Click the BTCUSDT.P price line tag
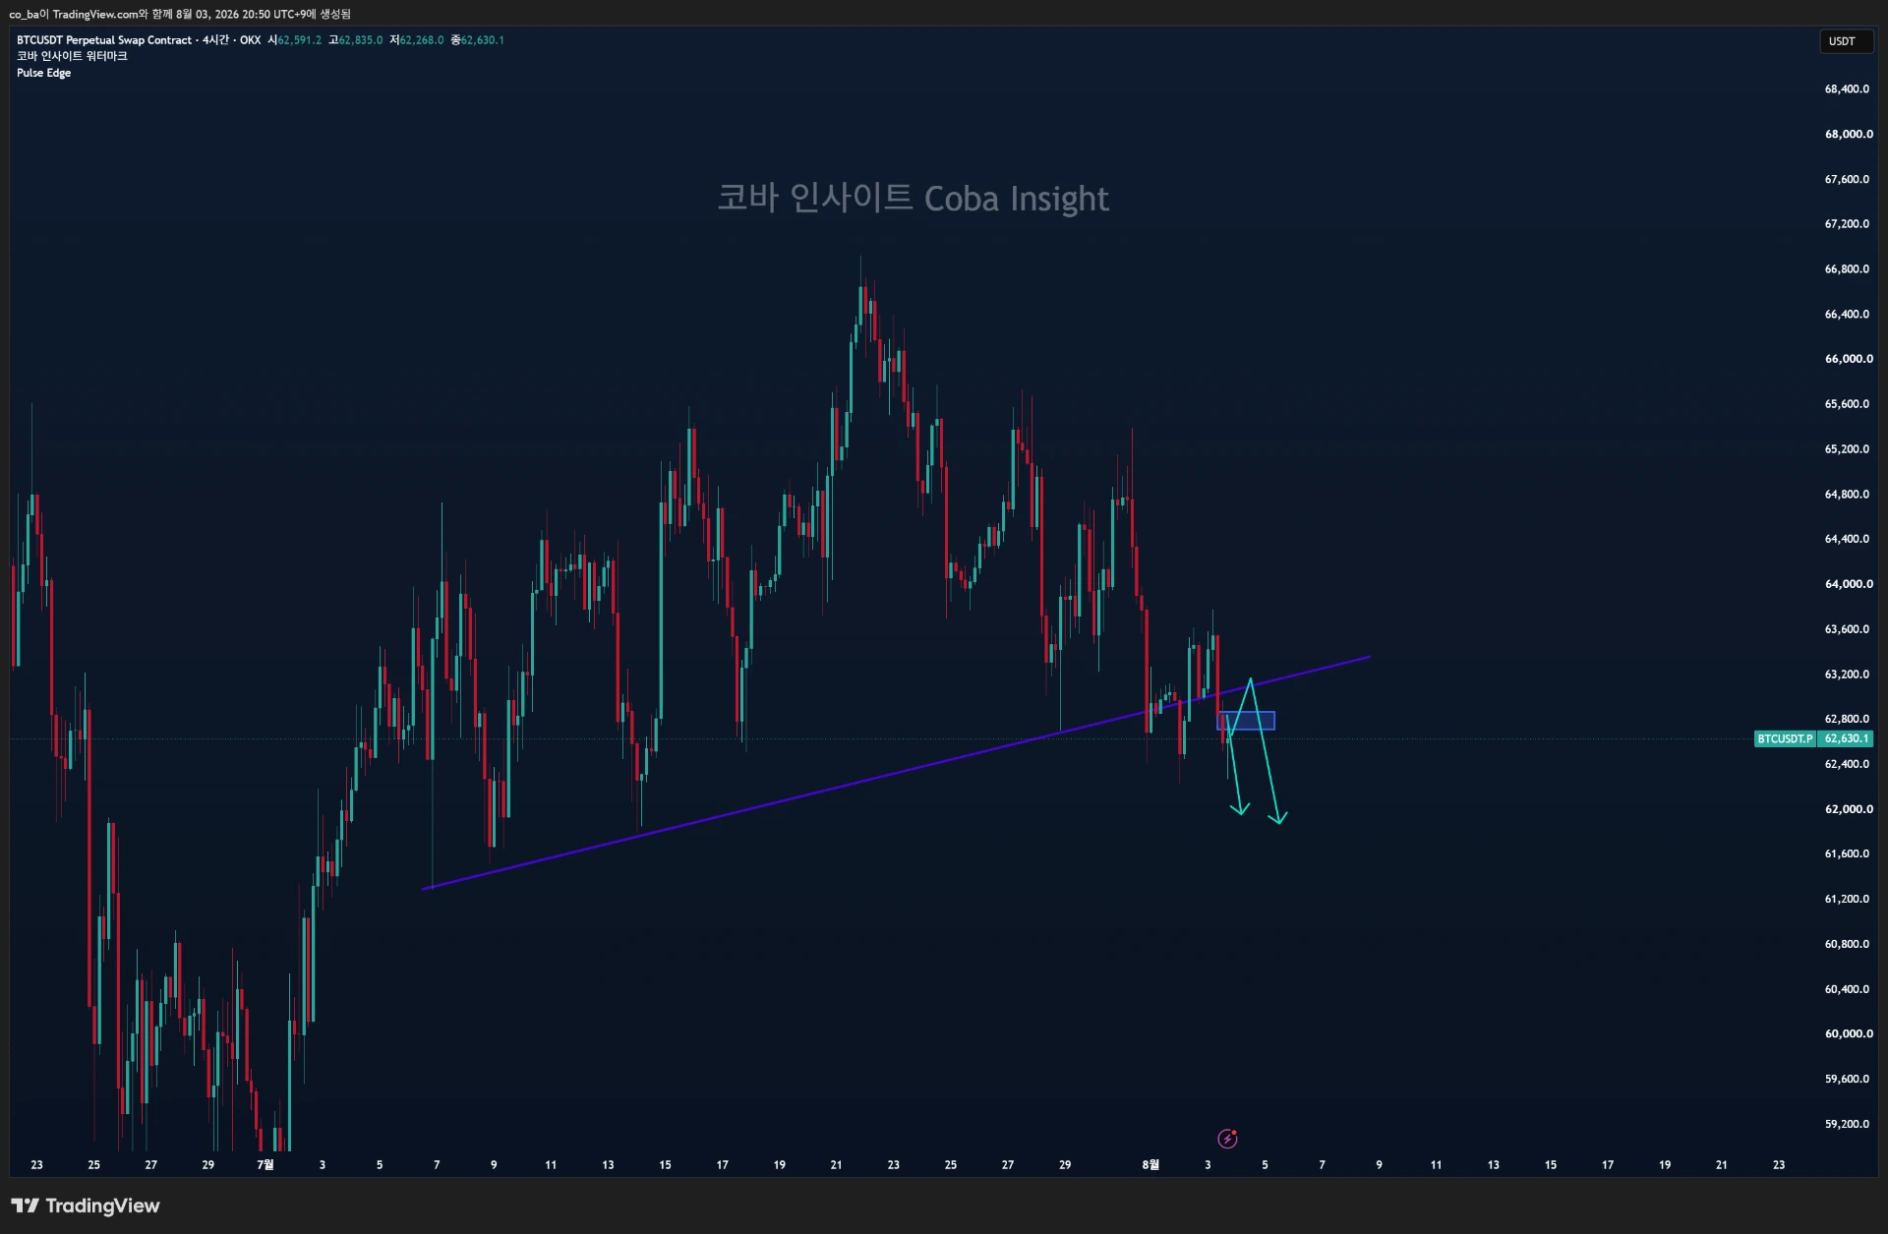Image resolution: width=1888 pixels, height=1234 pixels. [1785, 738]
